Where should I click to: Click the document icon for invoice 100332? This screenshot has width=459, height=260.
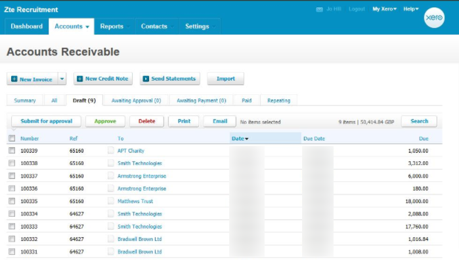(x=111, y=238)
